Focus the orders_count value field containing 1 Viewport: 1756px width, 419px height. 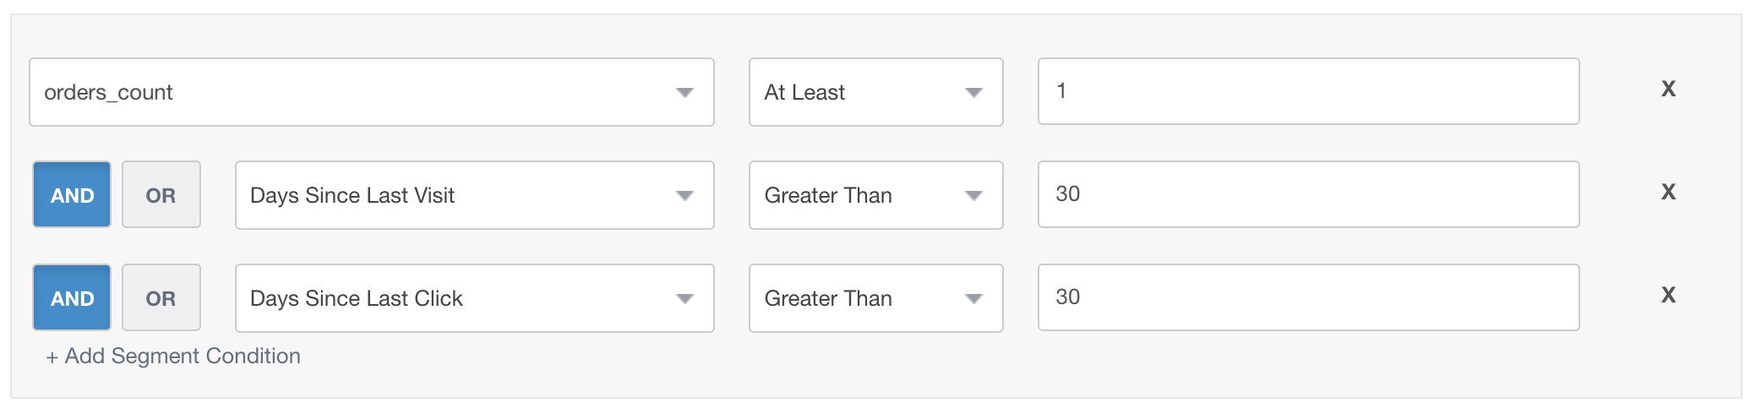(1307, 91)
